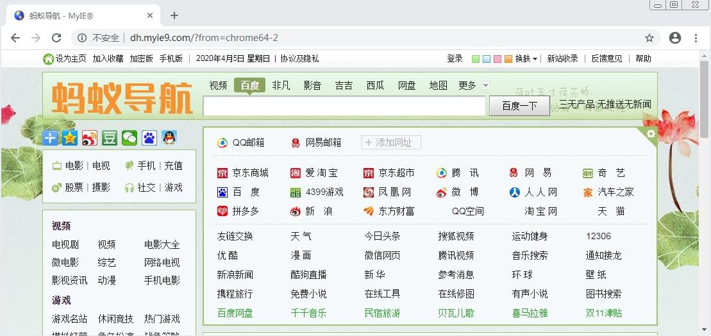Switch search tab to 视频
The height and width of the screenshot is (336, 711).
click(x=218, y=85)
